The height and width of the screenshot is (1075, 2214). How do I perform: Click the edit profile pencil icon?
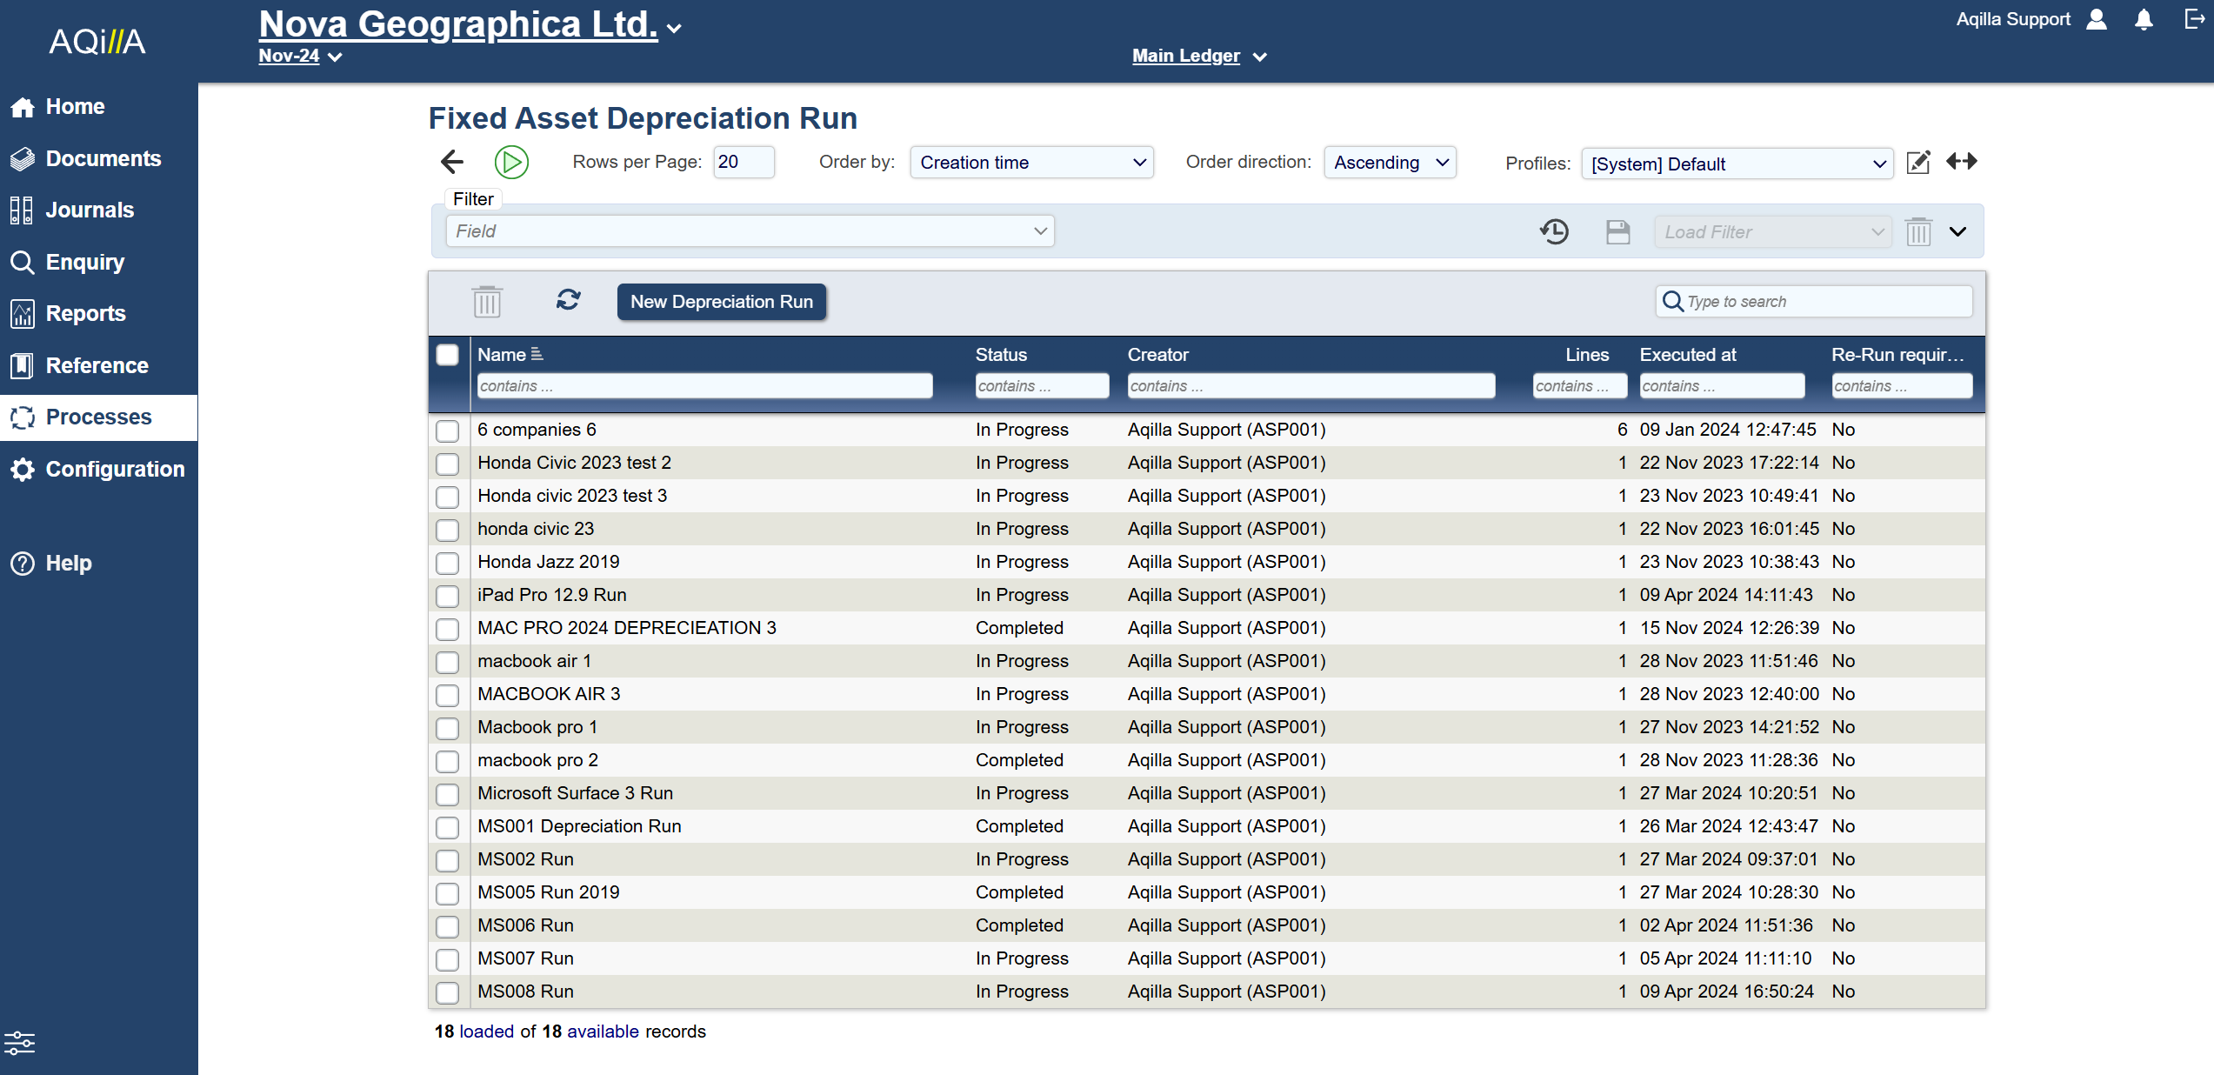pyautogui.click(x=1917, y=163)
